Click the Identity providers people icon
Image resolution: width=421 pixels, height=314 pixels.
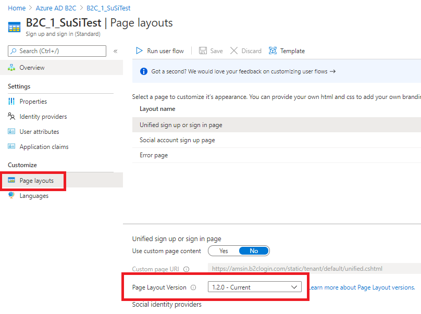(11, 116)
